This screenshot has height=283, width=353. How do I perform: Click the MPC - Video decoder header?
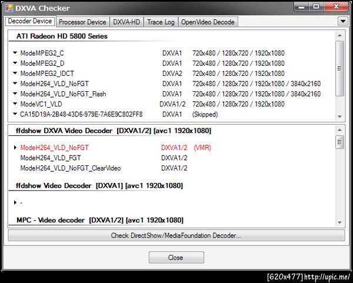coord(100,220)
